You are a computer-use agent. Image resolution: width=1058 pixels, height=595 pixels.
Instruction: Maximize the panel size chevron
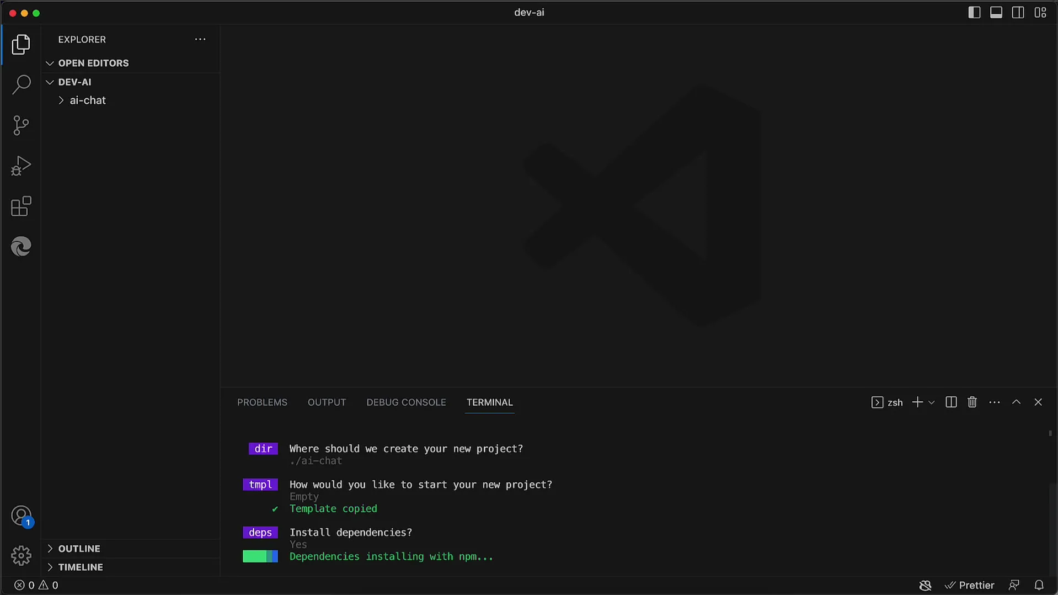pyautogui.click(x=1016, y=402)
